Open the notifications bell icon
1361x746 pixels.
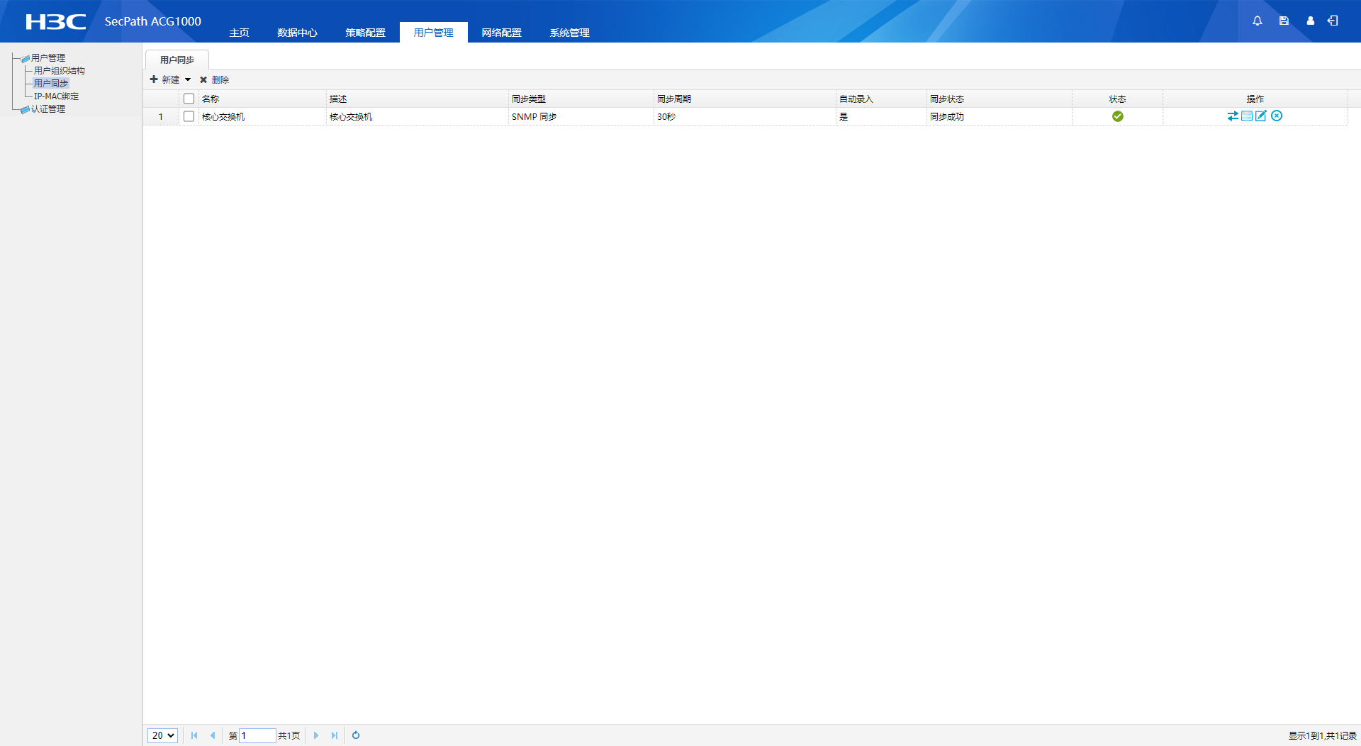[1258, 21]
